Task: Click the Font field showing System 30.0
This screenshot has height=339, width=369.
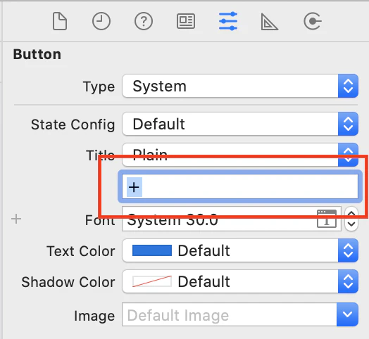Action: [232, 219]
